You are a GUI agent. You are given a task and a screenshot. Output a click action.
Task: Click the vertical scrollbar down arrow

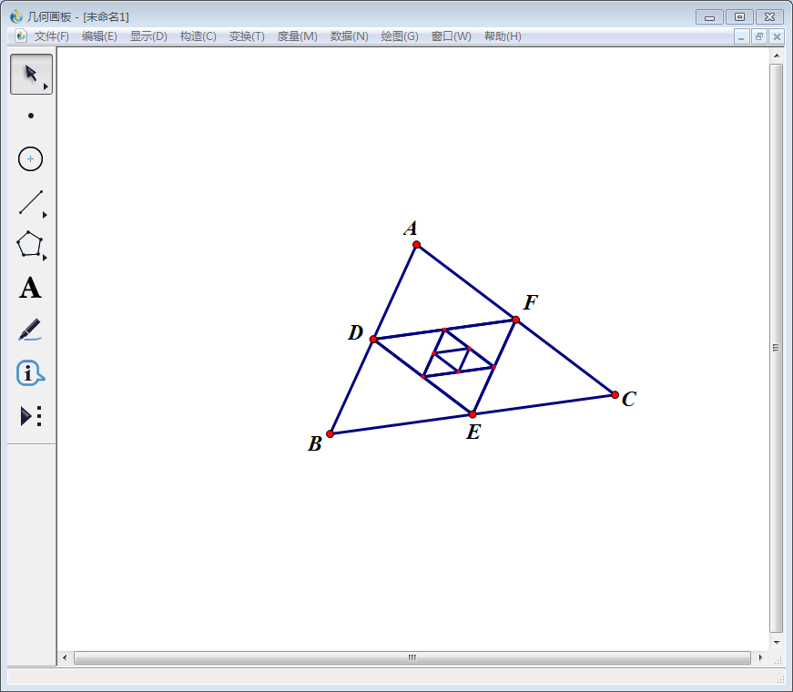pos(777,643)
